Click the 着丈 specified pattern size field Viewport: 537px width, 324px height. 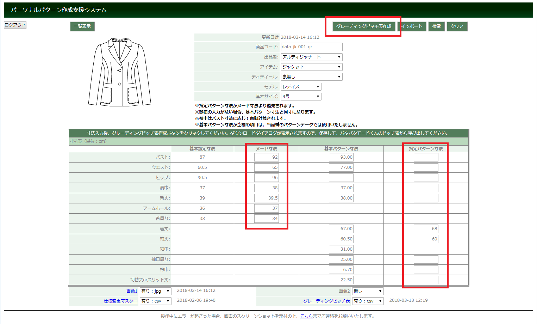(426, 229)
